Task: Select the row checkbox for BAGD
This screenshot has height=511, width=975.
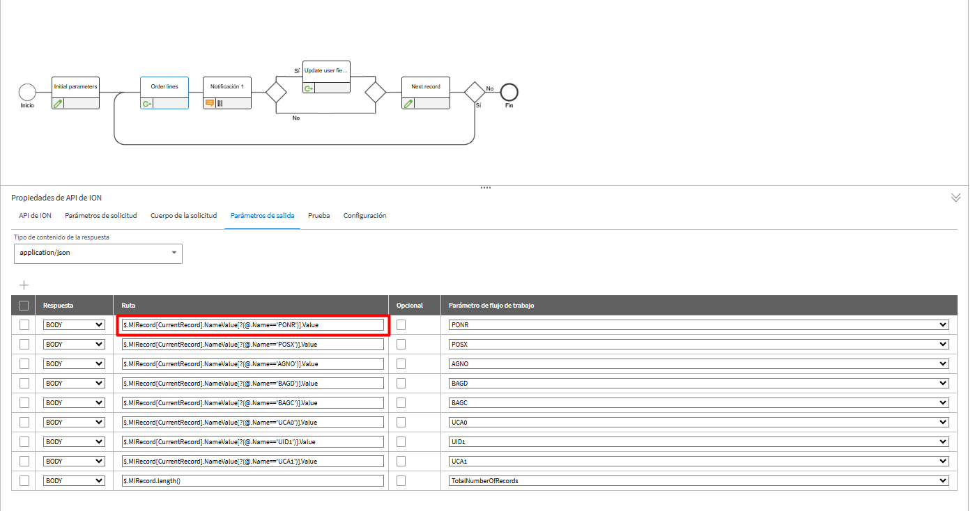Action: coord(24,383)
